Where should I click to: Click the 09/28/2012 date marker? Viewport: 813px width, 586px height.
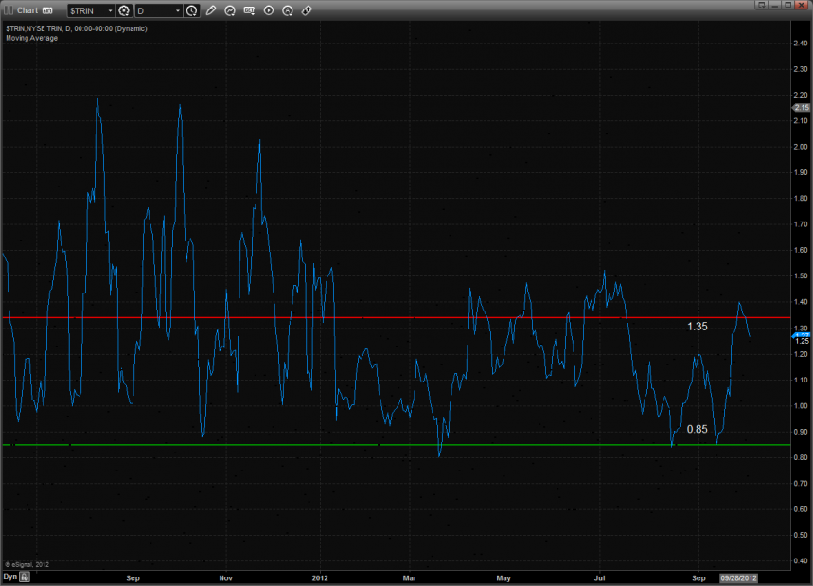click(x=738, y=577)
